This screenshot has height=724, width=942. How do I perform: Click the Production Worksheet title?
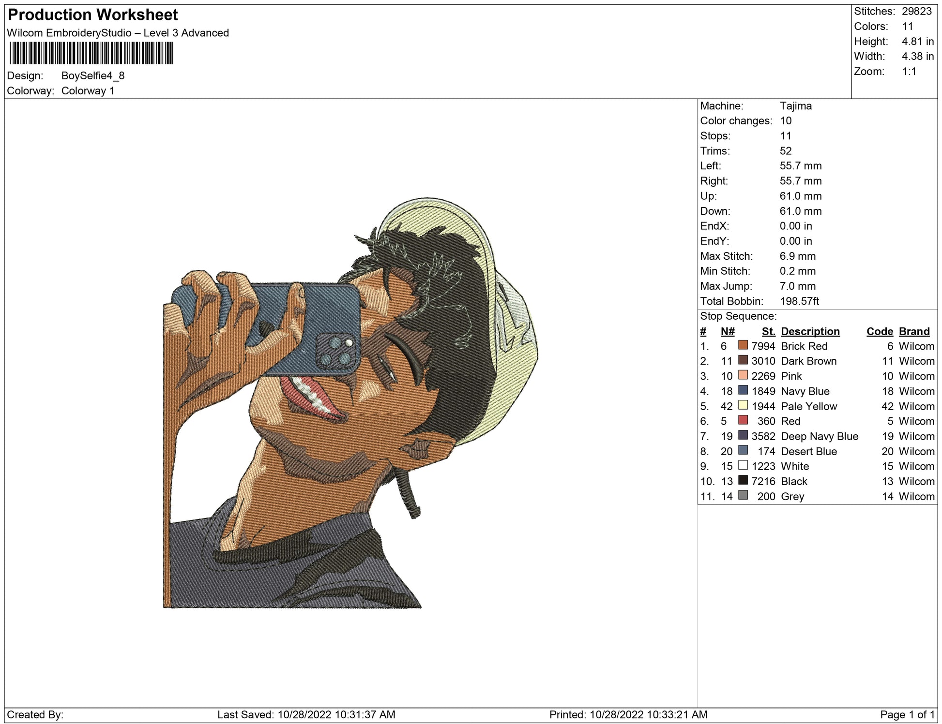[x=93, y=15]
